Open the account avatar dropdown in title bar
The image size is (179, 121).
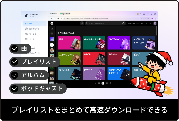tap(139, 14)
